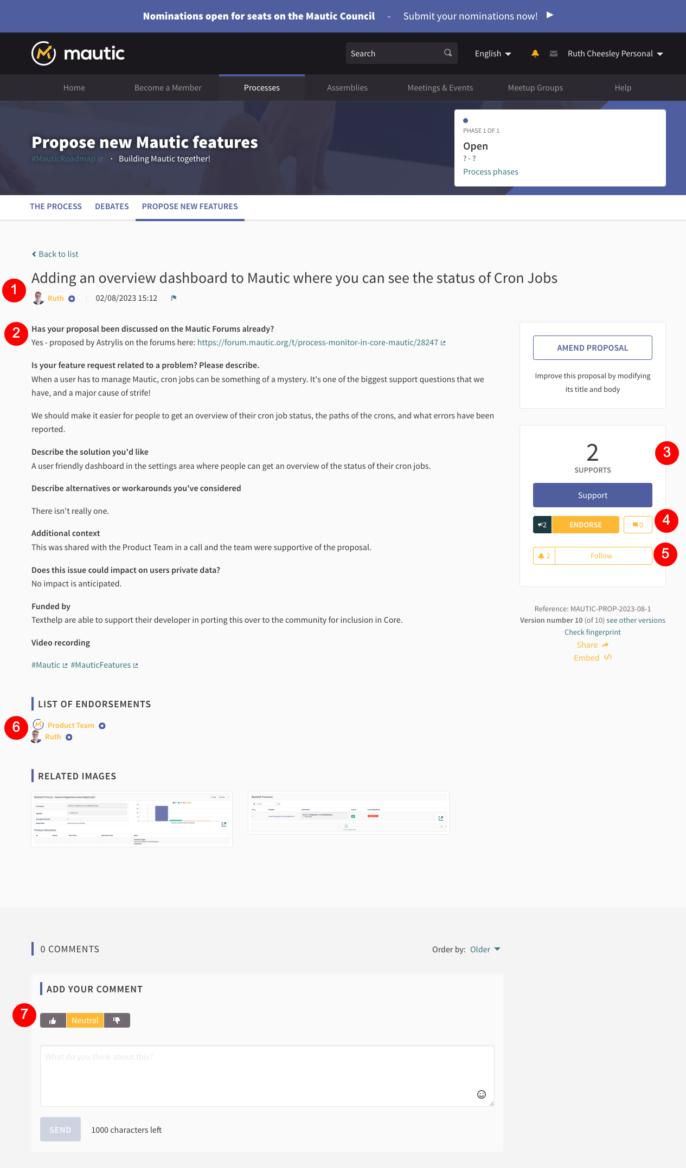This screenshot has width=686, height=1168.
Task: Click the blue Support button
Action: (x=592, y=495)
